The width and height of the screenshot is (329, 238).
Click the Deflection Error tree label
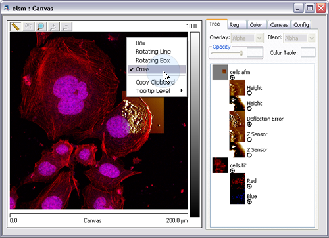[265, 119]
